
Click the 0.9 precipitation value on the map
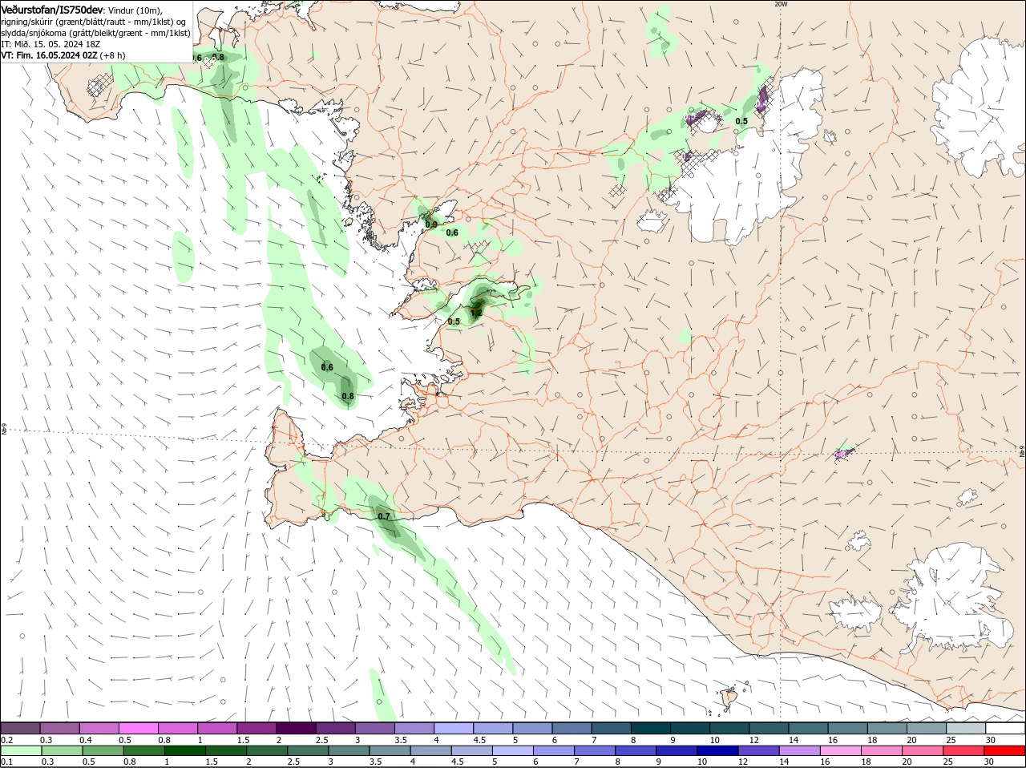(431, 224)
